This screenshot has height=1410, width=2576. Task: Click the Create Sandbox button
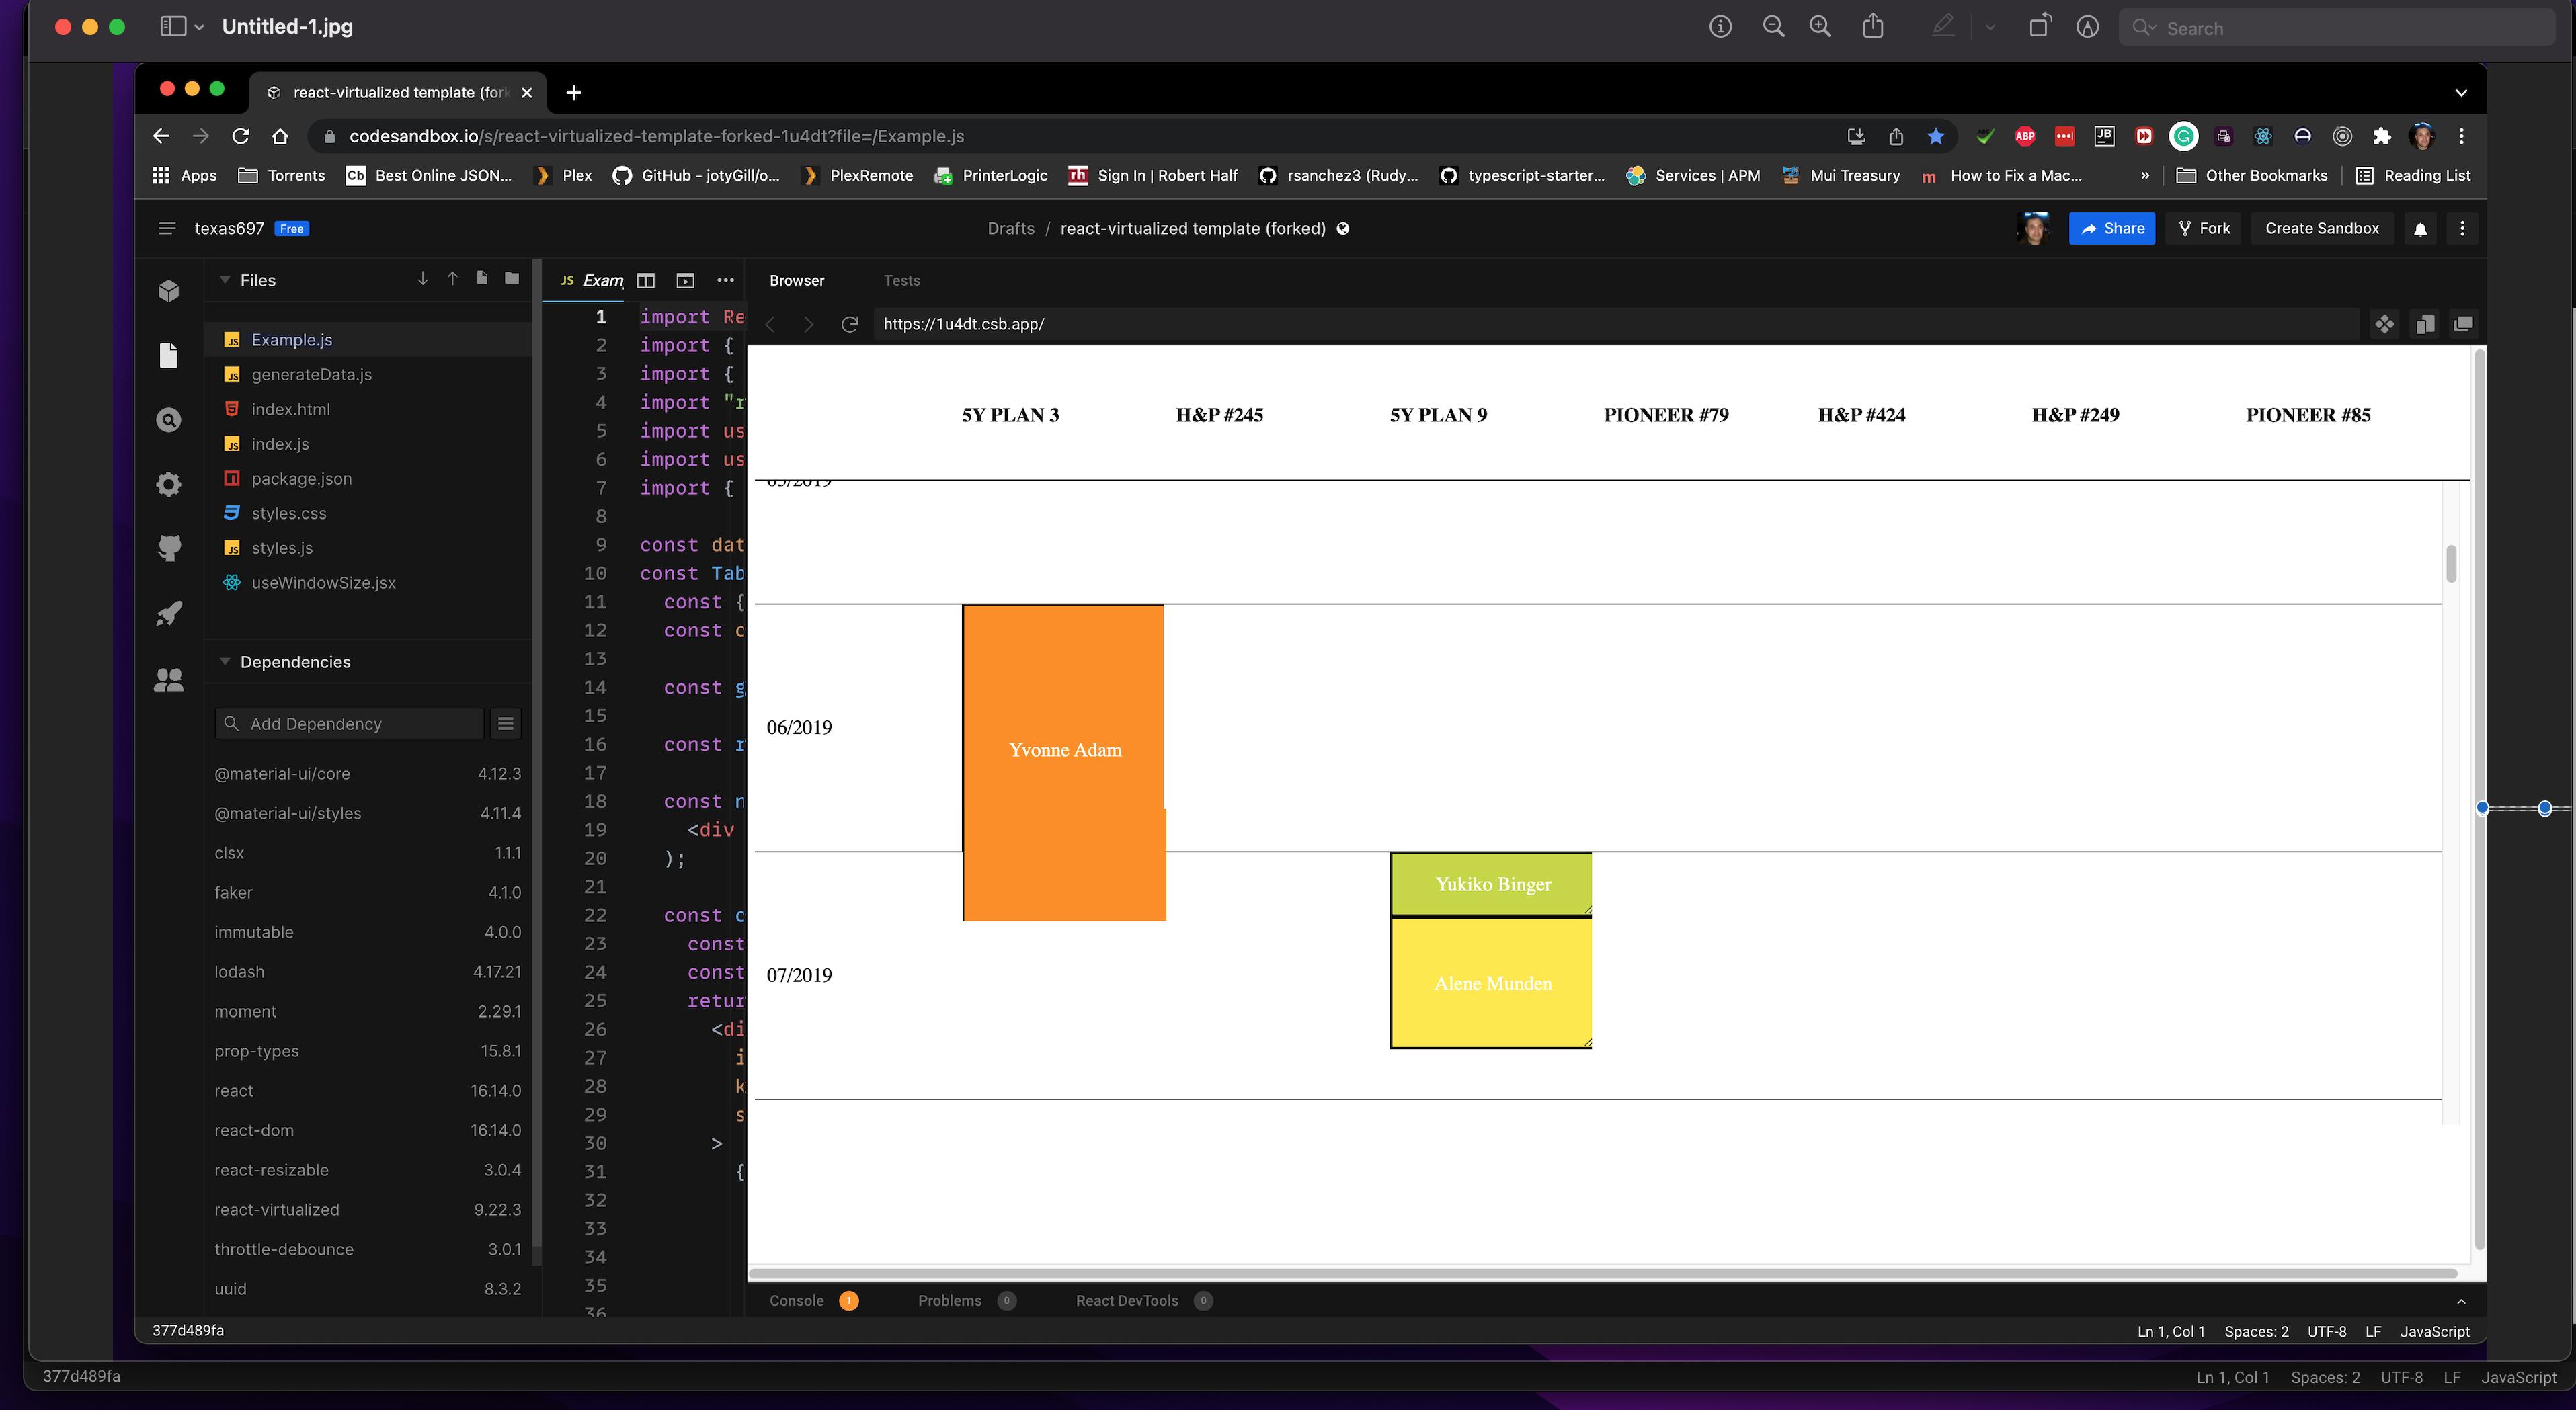pyautogui.click(x=2322, y=229)
